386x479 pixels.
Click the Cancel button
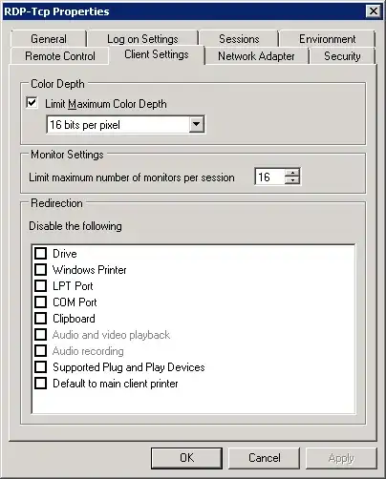click(265, 458)
